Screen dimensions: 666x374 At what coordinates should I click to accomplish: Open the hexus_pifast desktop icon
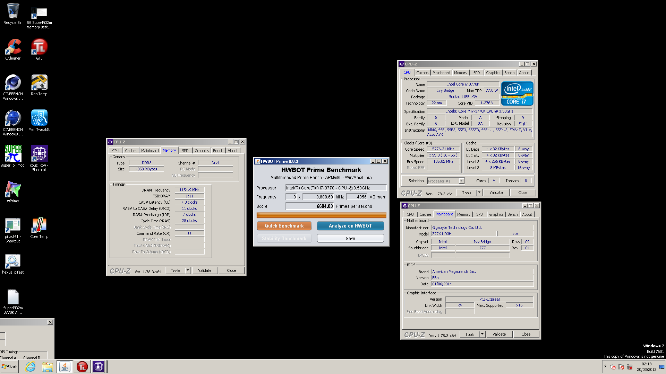tap(13, 264)
